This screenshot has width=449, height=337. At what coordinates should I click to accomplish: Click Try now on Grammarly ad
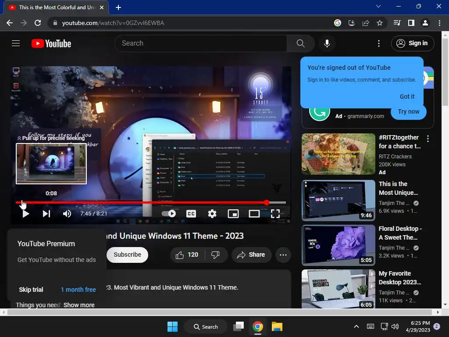tap(408, 112)
